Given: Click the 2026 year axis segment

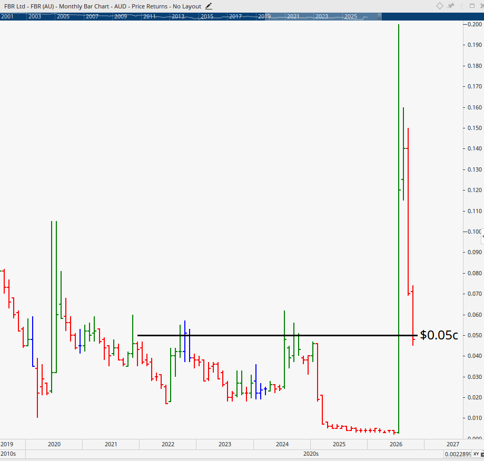Looking at the screenshot, I should coord(396,444).
